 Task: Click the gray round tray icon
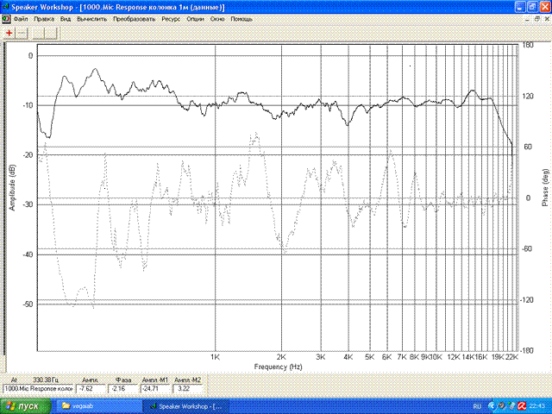502,406
